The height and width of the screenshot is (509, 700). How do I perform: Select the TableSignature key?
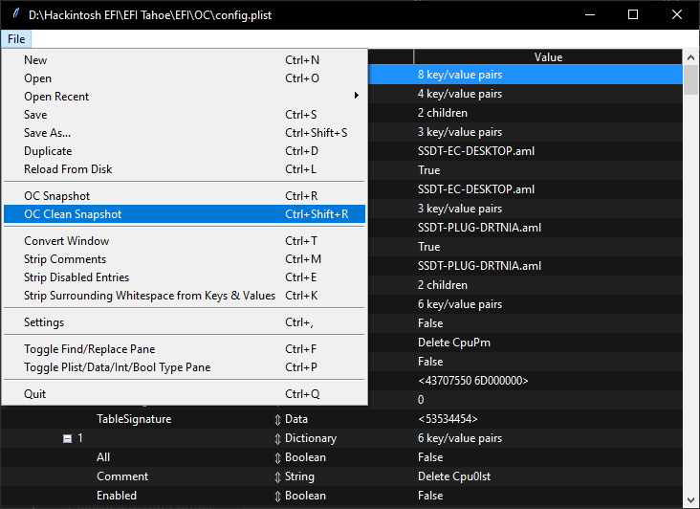(134, 419)
